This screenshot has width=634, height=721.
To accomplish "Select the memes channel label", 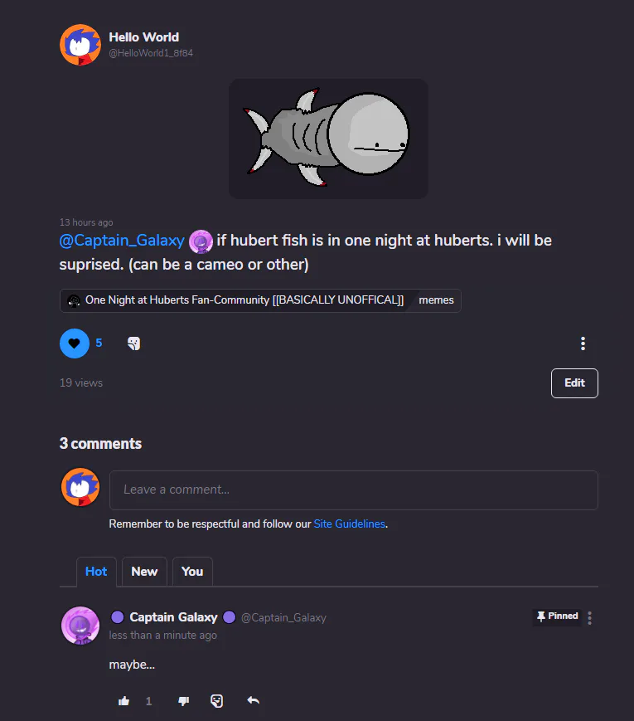I will tap(436, 300).
